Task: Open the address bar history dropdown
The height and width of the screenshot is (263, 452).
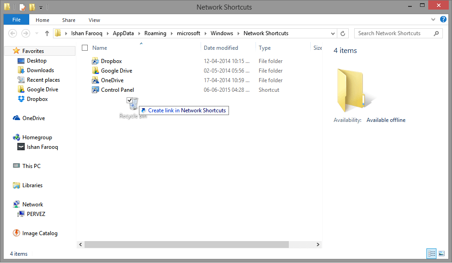Action: coord(332,33)
